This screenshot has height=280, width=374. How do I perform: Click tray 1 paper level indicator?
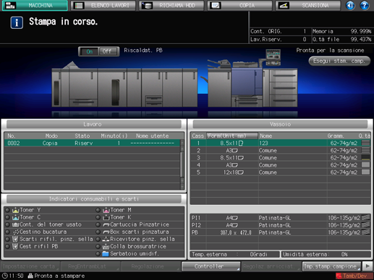pos(365,143)
